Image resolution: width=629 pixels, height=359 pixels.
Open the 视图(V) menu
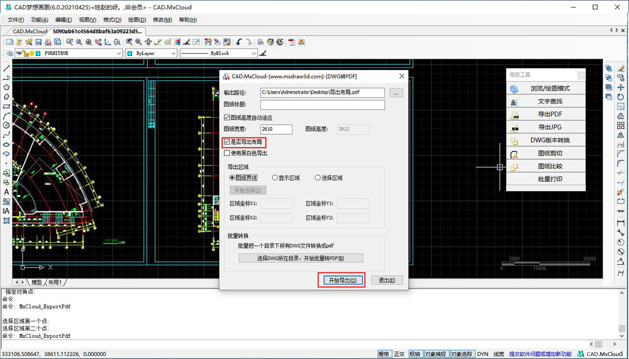pyautogui.click(x=88, y=20)
